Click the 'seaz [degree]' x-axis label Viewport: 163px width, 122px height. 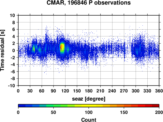point(89,99)
